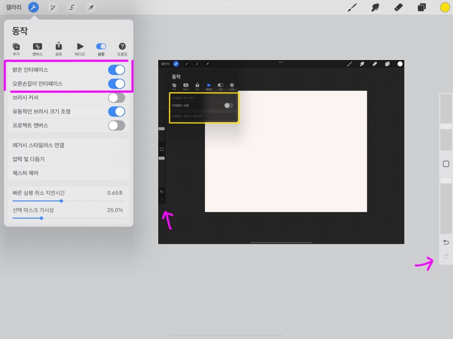
Task: Click the 동작 panel title
Action: (x=20, y=30)
